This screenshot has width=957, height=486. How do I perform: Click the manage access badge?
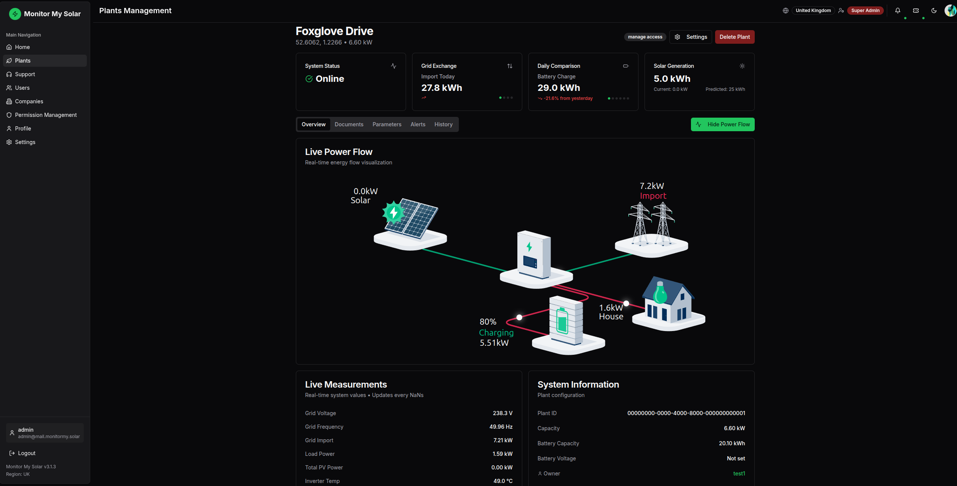(645, 37)
